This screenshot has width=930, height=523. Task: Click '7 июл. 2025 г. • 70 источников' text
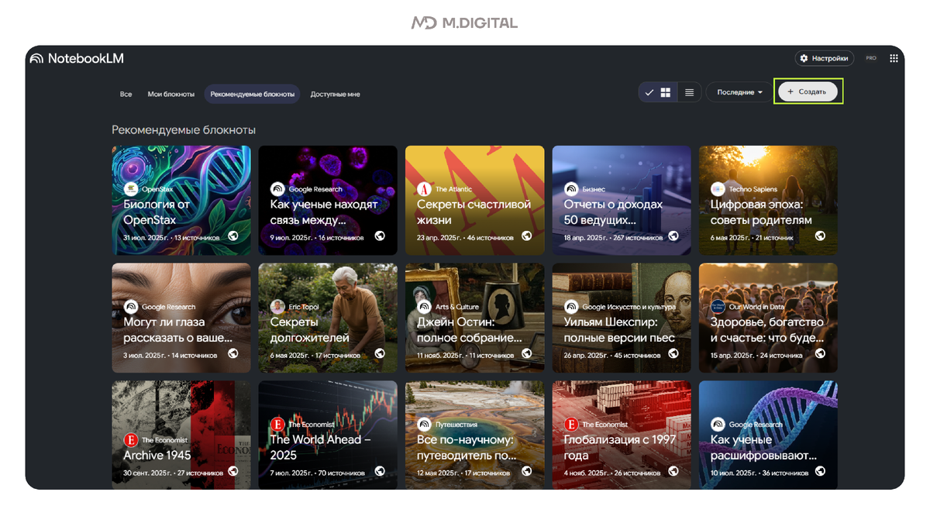(317, 473)
